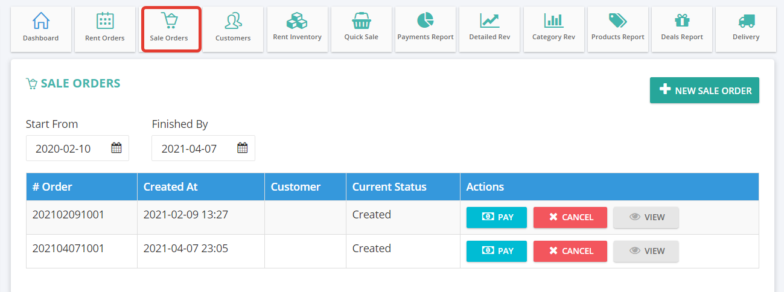Pay order 202102091001
Image resolution: width=784 pixels, height=292 pixels.
click(497, 217)
